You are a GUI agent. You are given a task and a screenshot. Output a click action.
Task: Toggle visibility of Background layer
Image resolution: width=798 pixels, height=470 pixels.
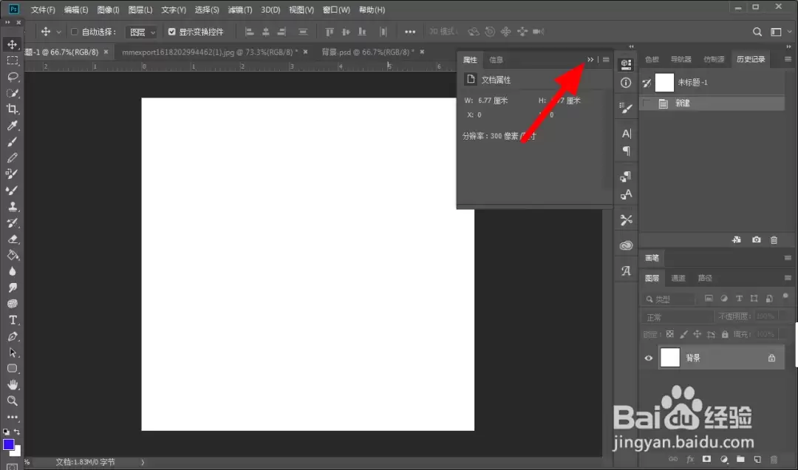click(649, 358)
